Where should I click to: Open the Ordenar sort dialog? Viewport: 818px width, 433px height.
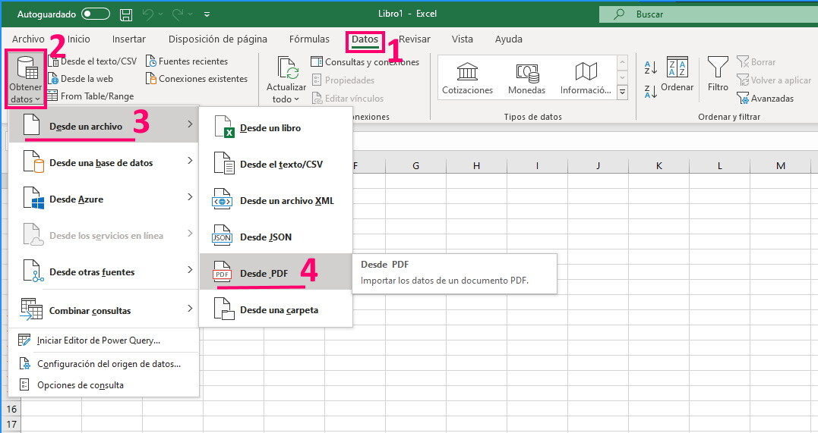coord(677,74)
